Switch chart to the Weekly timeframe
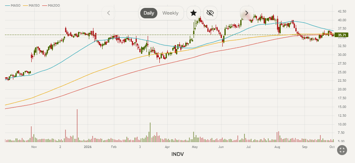The width and height of the screenshot is (355, 163). pyautogui.click(x=170, y=13)
